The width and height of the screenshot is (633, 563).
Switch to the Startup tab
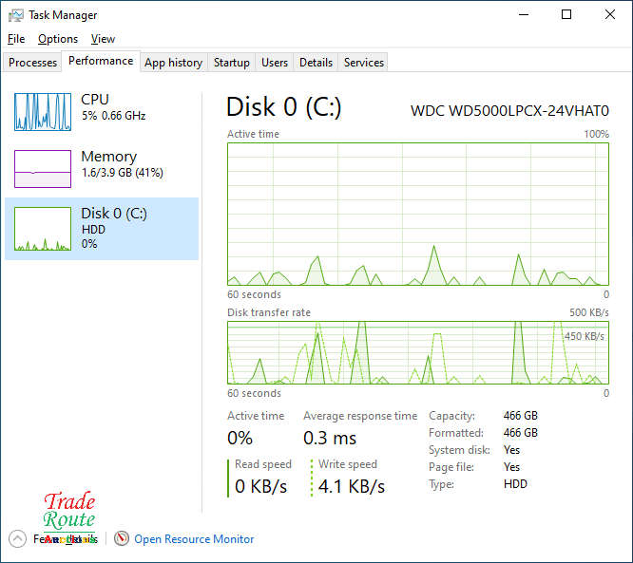coord(231,63)
